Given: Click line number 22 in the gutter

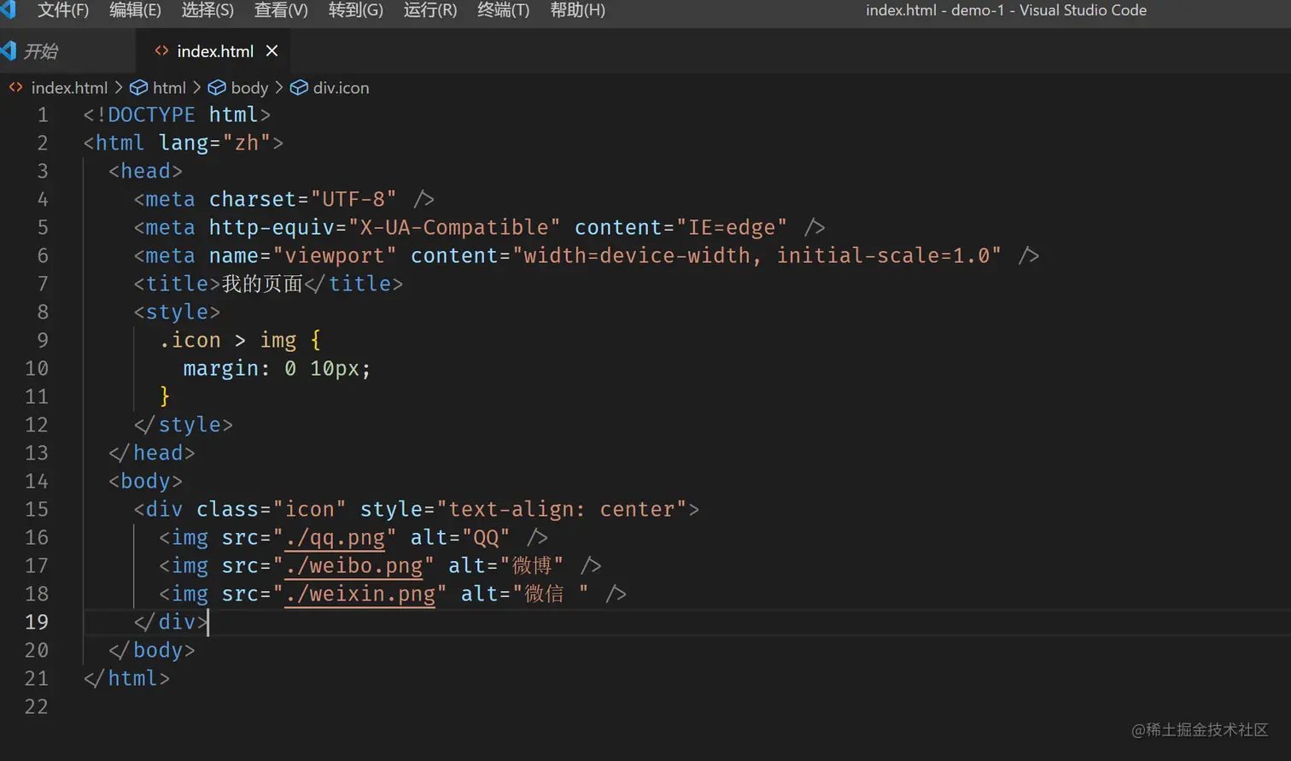Looking at the screenshot, I should pyautogui.click(x=37, y=706).
